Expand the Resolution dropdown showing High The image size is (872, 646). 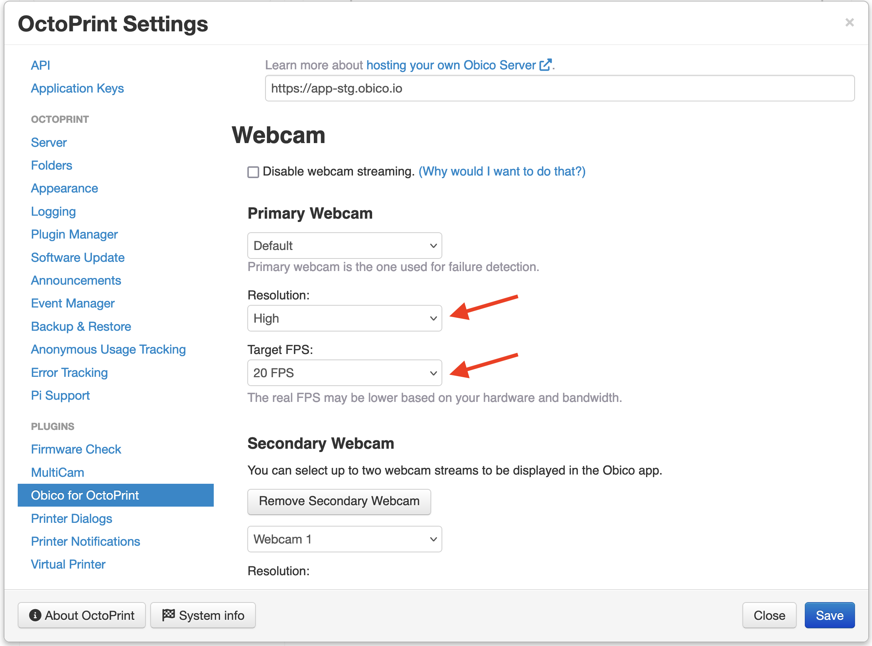(x=344, y=318)
